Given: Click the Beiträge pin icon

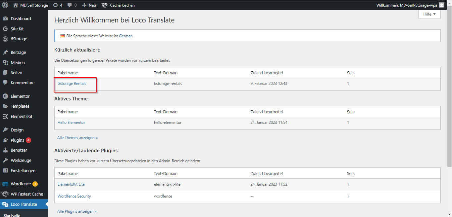Looking at the screenshot, I should pos(5,52).
